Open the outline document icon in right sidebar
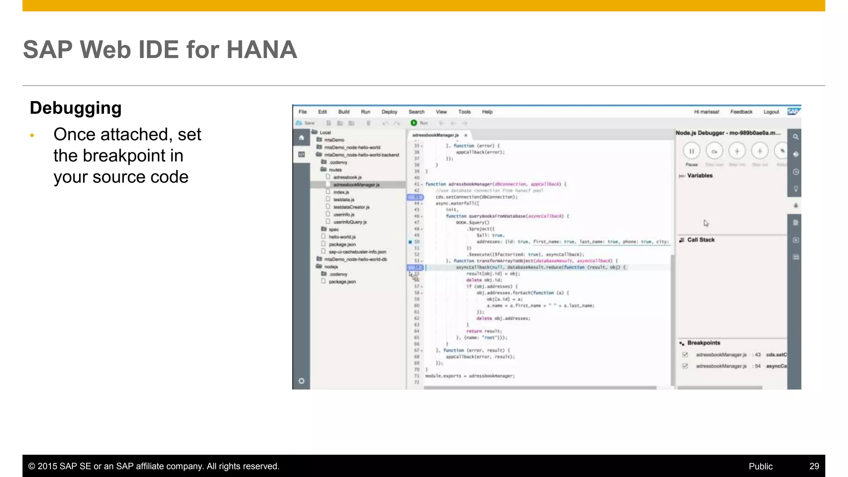This screenshot has height=477, width=848. click(795, 223)
